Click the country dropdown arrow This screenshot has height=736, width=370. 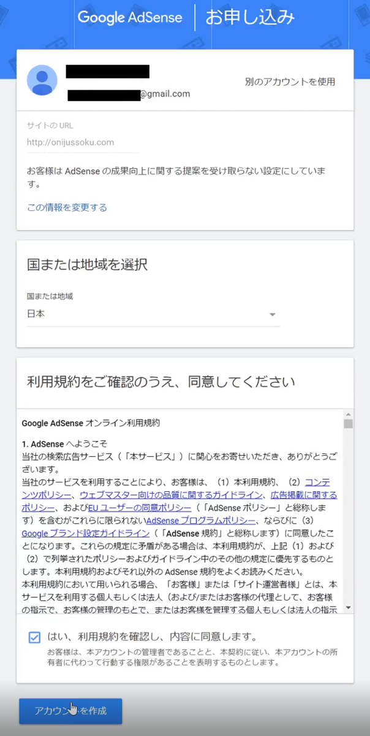273,315
